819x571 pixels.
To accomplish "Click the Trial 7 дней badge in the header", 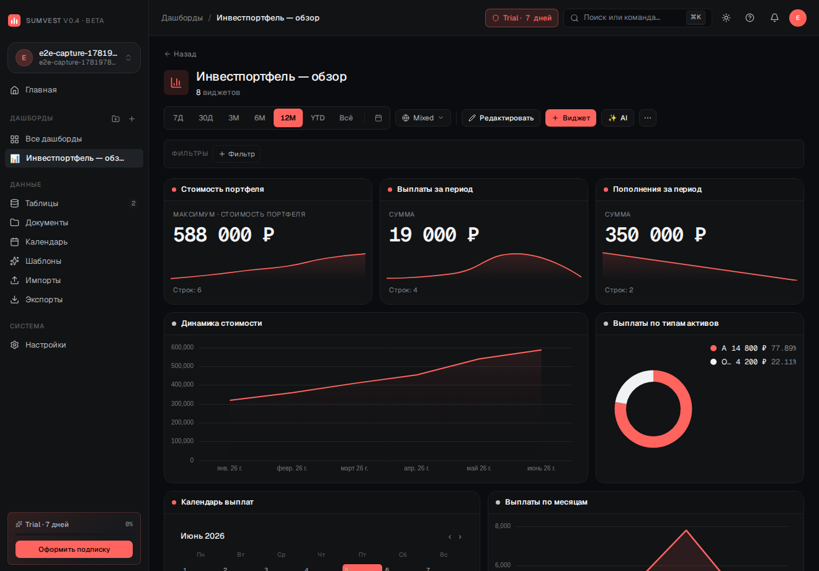I will pos(522,18).
